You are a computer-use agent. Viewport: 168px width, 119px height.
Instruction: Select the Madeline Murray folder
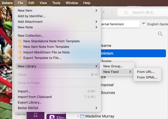[100, 116]
